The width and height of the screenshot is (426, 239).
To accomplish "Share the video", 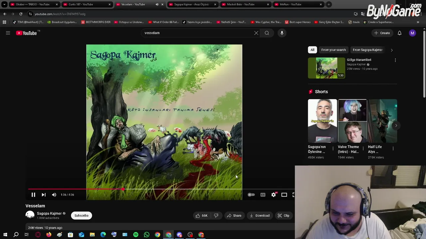I will tap(234, 215).
